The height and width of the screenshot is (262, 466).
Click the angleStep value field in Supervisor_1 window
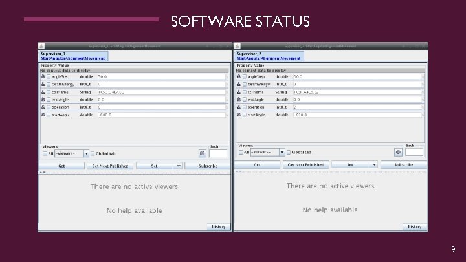click(x=161, y=76)
